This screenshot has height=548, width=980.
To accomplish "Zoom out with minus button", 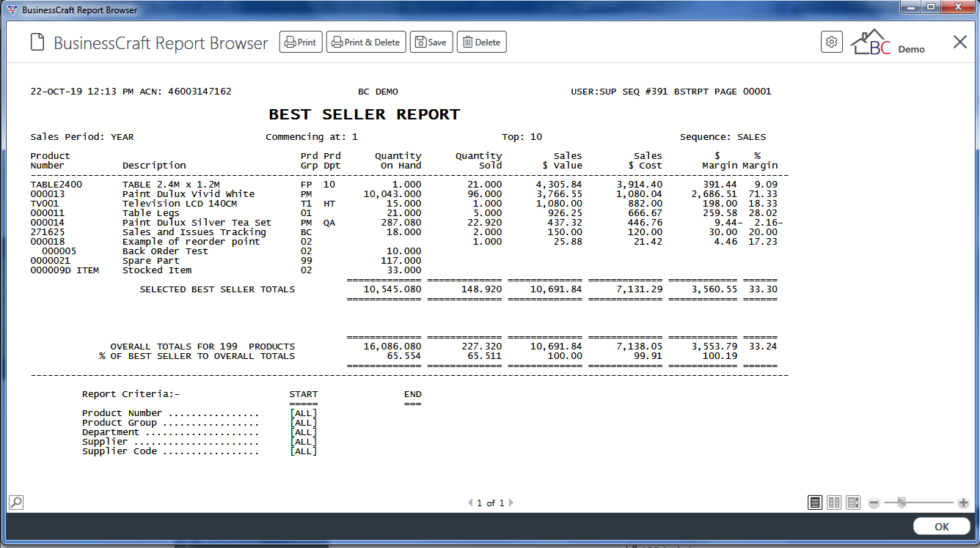I will coord(874,503).
